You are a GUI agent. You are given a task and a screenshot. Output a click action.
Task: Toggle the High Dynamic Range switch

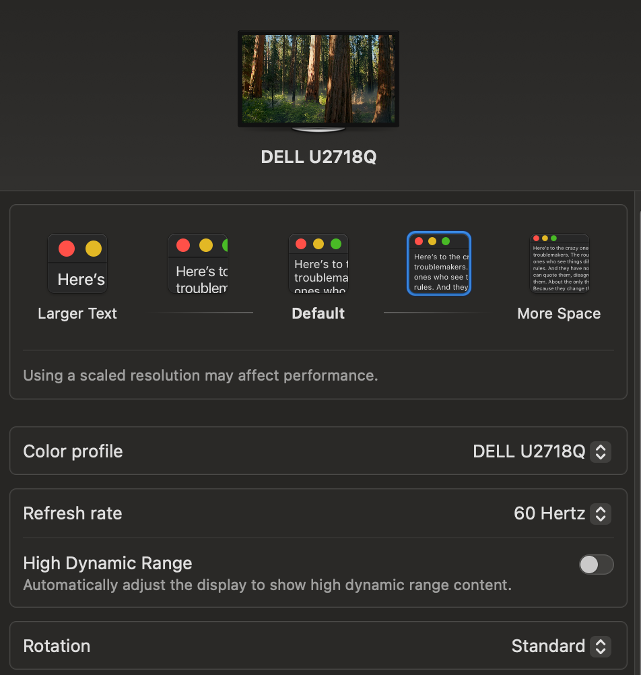pyautogui.click(x=597, y=565)
